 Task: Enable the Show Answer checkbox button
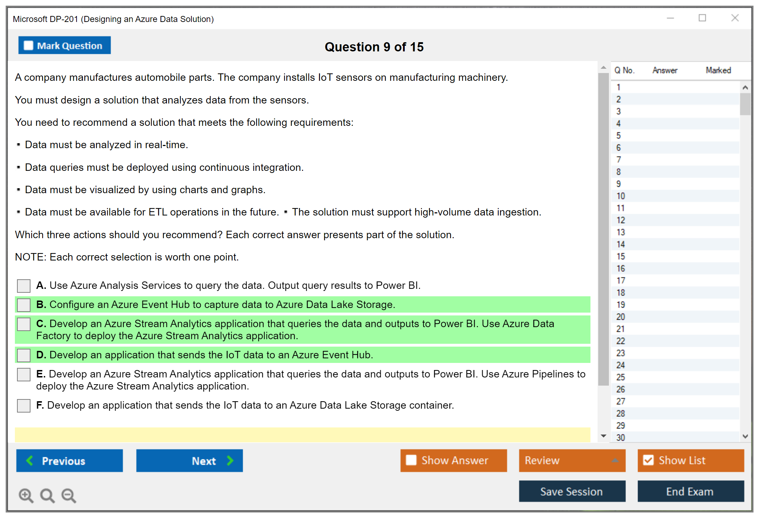pos(411,460)
